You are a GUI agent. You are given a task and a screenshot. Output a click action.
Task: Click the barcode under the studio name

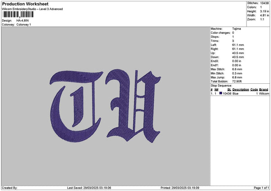pyautogui.click(x=18, y=14)
